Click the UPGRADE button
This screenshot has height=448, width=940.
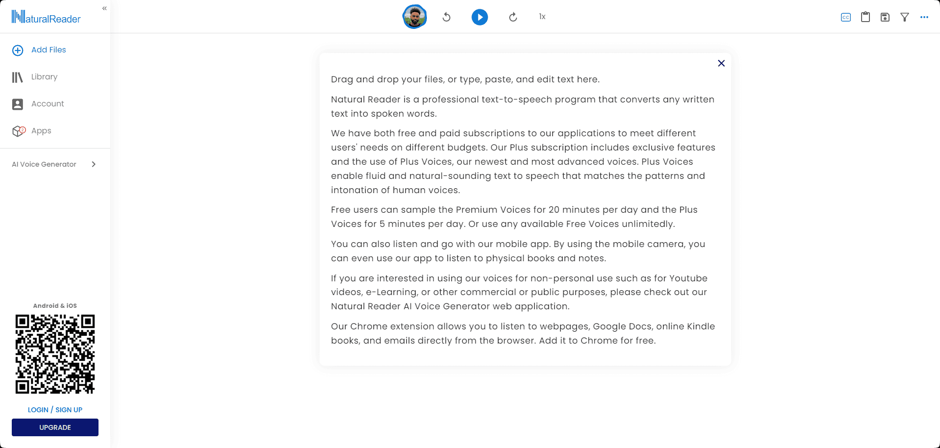coord(55,427)
